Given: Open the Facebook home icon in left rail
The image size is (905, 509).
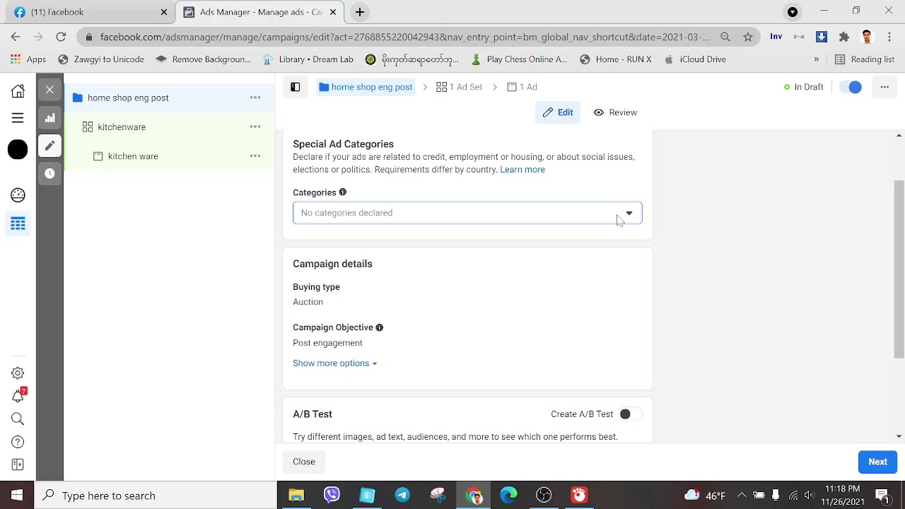Looking at the screenshot, I should pos(18,90).
